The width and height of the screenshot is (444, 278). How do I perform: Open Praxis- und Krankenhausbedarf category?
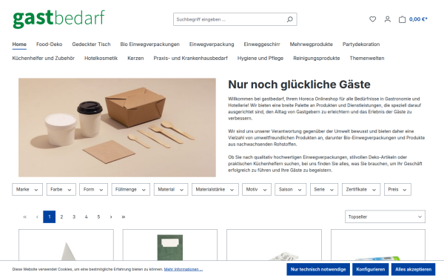(191, 58)
